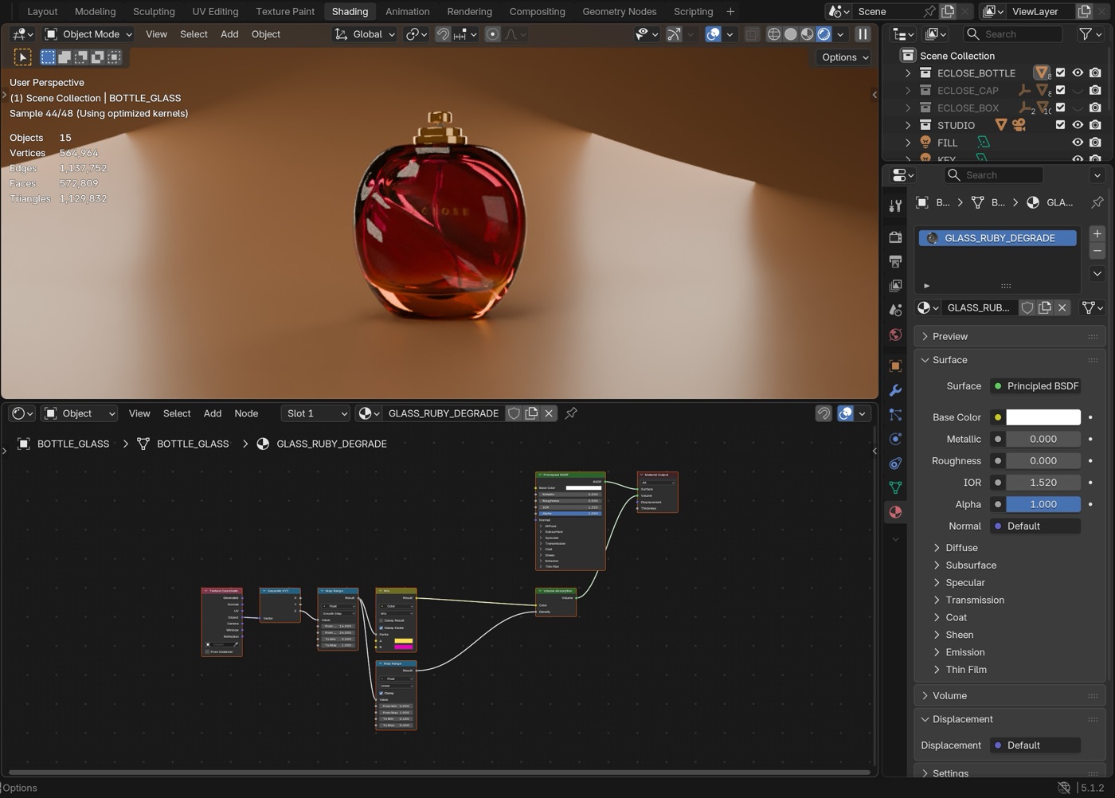Click the Base Color white swatch
This screenshot has height=798, width=1115.
pos(1043,417)
